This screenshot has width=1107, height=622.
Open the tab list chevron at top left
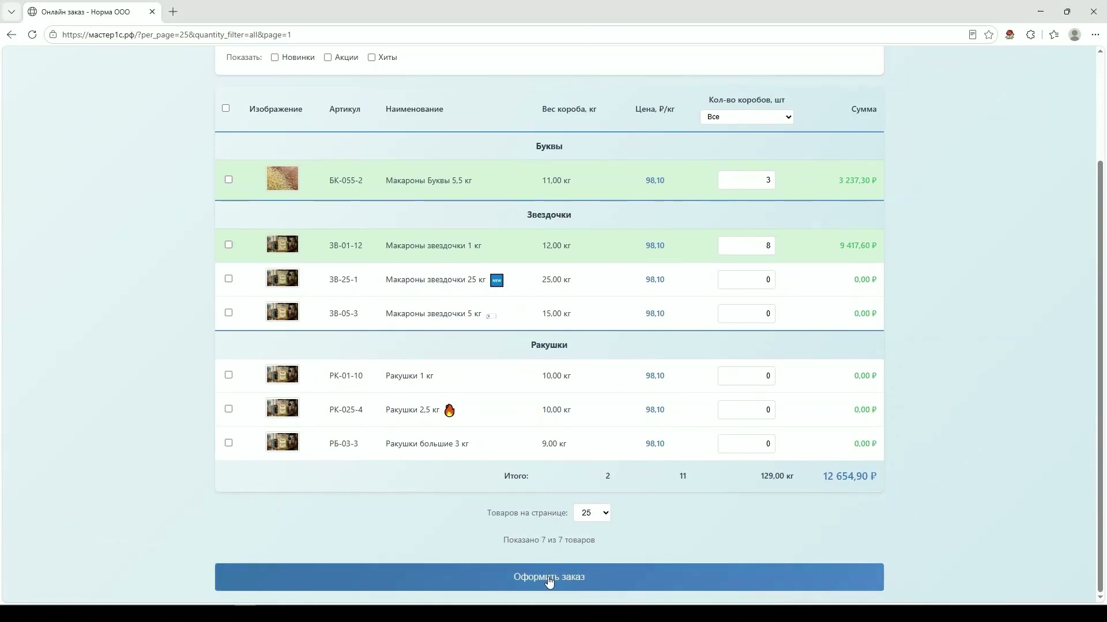11,12
